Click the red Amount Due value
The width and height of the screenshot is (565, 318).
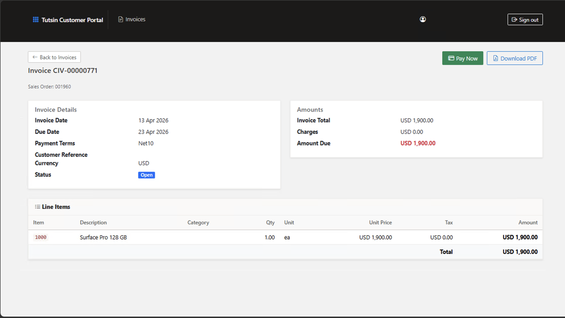point(418,143)
